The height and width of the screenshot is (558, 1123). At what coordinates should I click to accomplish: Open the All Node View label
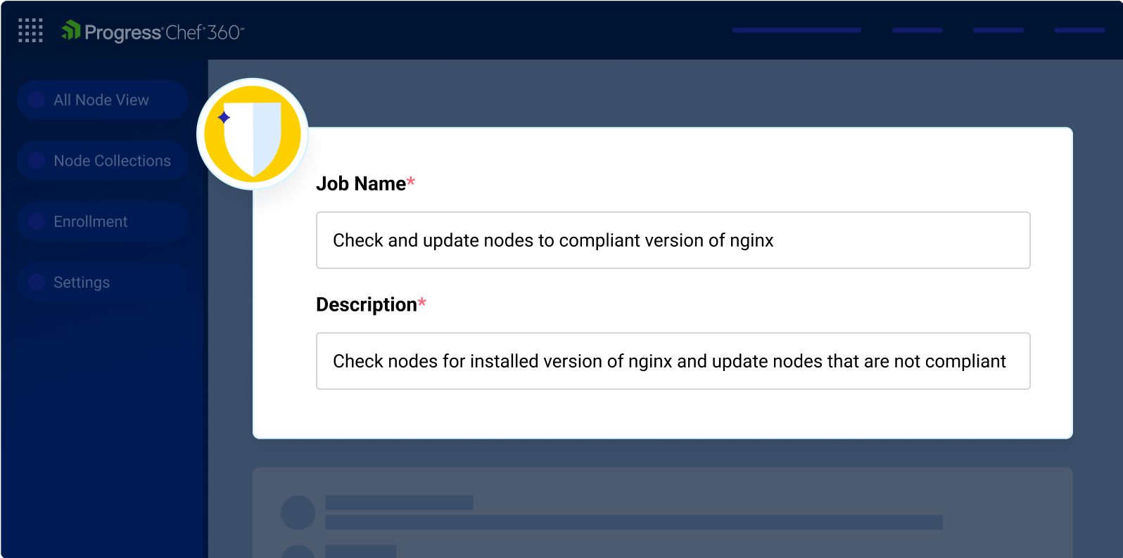[101, 100]
